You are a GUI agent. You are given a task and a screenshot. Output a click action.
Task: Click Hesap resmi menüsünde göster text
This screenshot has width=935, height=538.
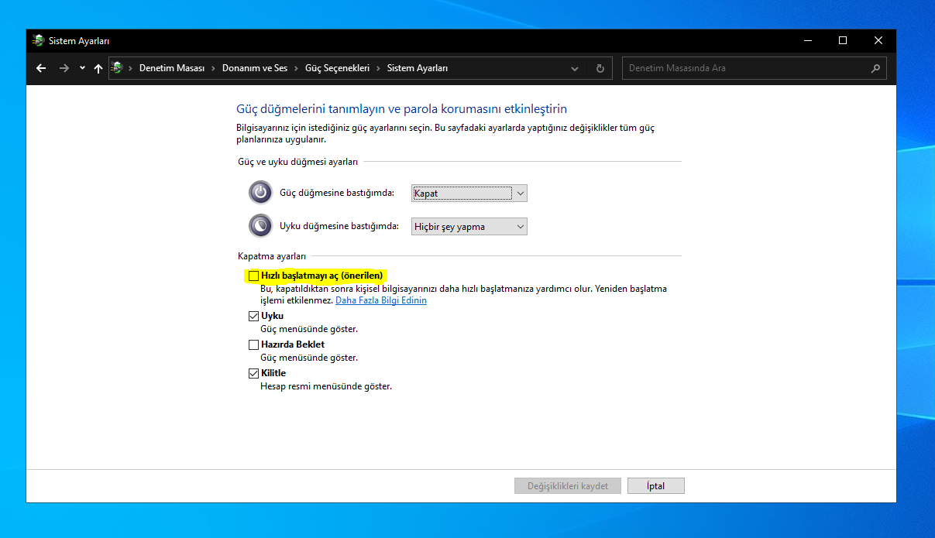point(326,386)
